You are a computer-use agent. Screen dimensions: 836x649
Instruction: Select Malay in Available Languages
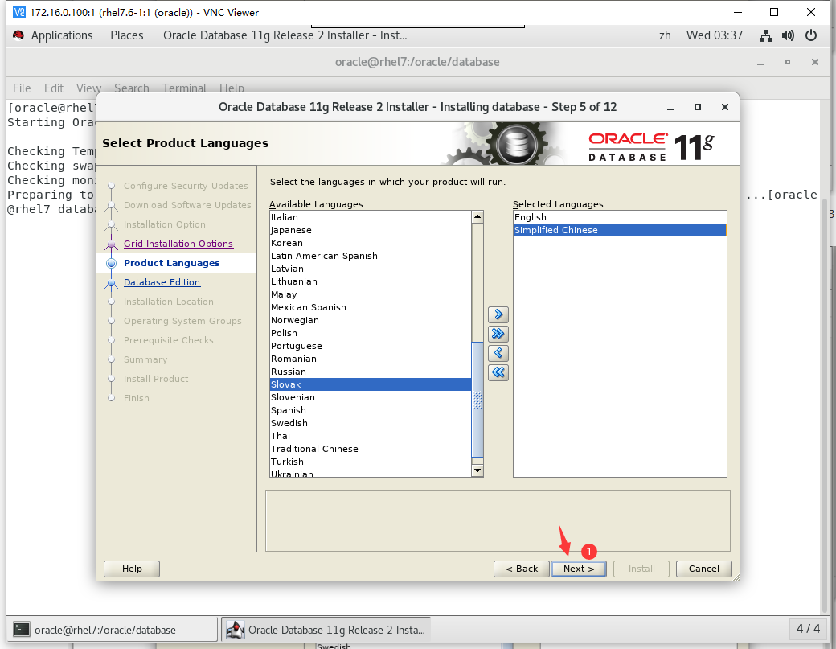coord(371,294)
